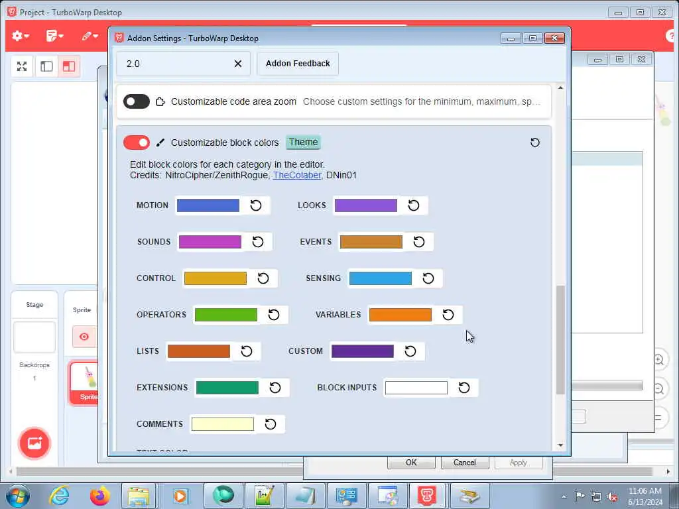The height and width of the screenshot is (509, 679).
Task: Zoom in on the code workspace
Action: [658, 360]
